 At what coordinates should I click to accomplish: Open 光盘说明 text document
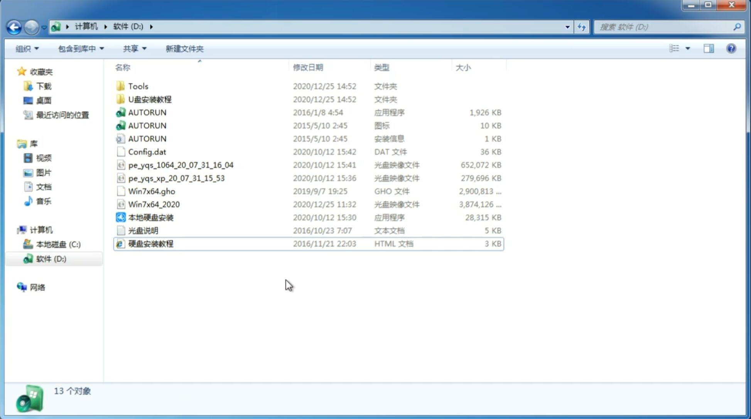click(x=143, y=230)
